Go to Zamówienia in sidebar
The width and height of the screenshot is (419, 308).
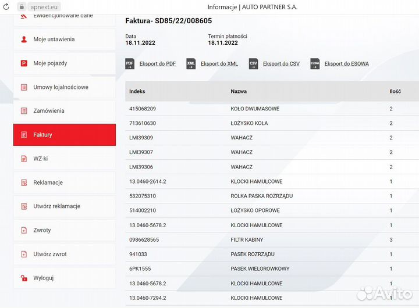(x=49, y=111)
